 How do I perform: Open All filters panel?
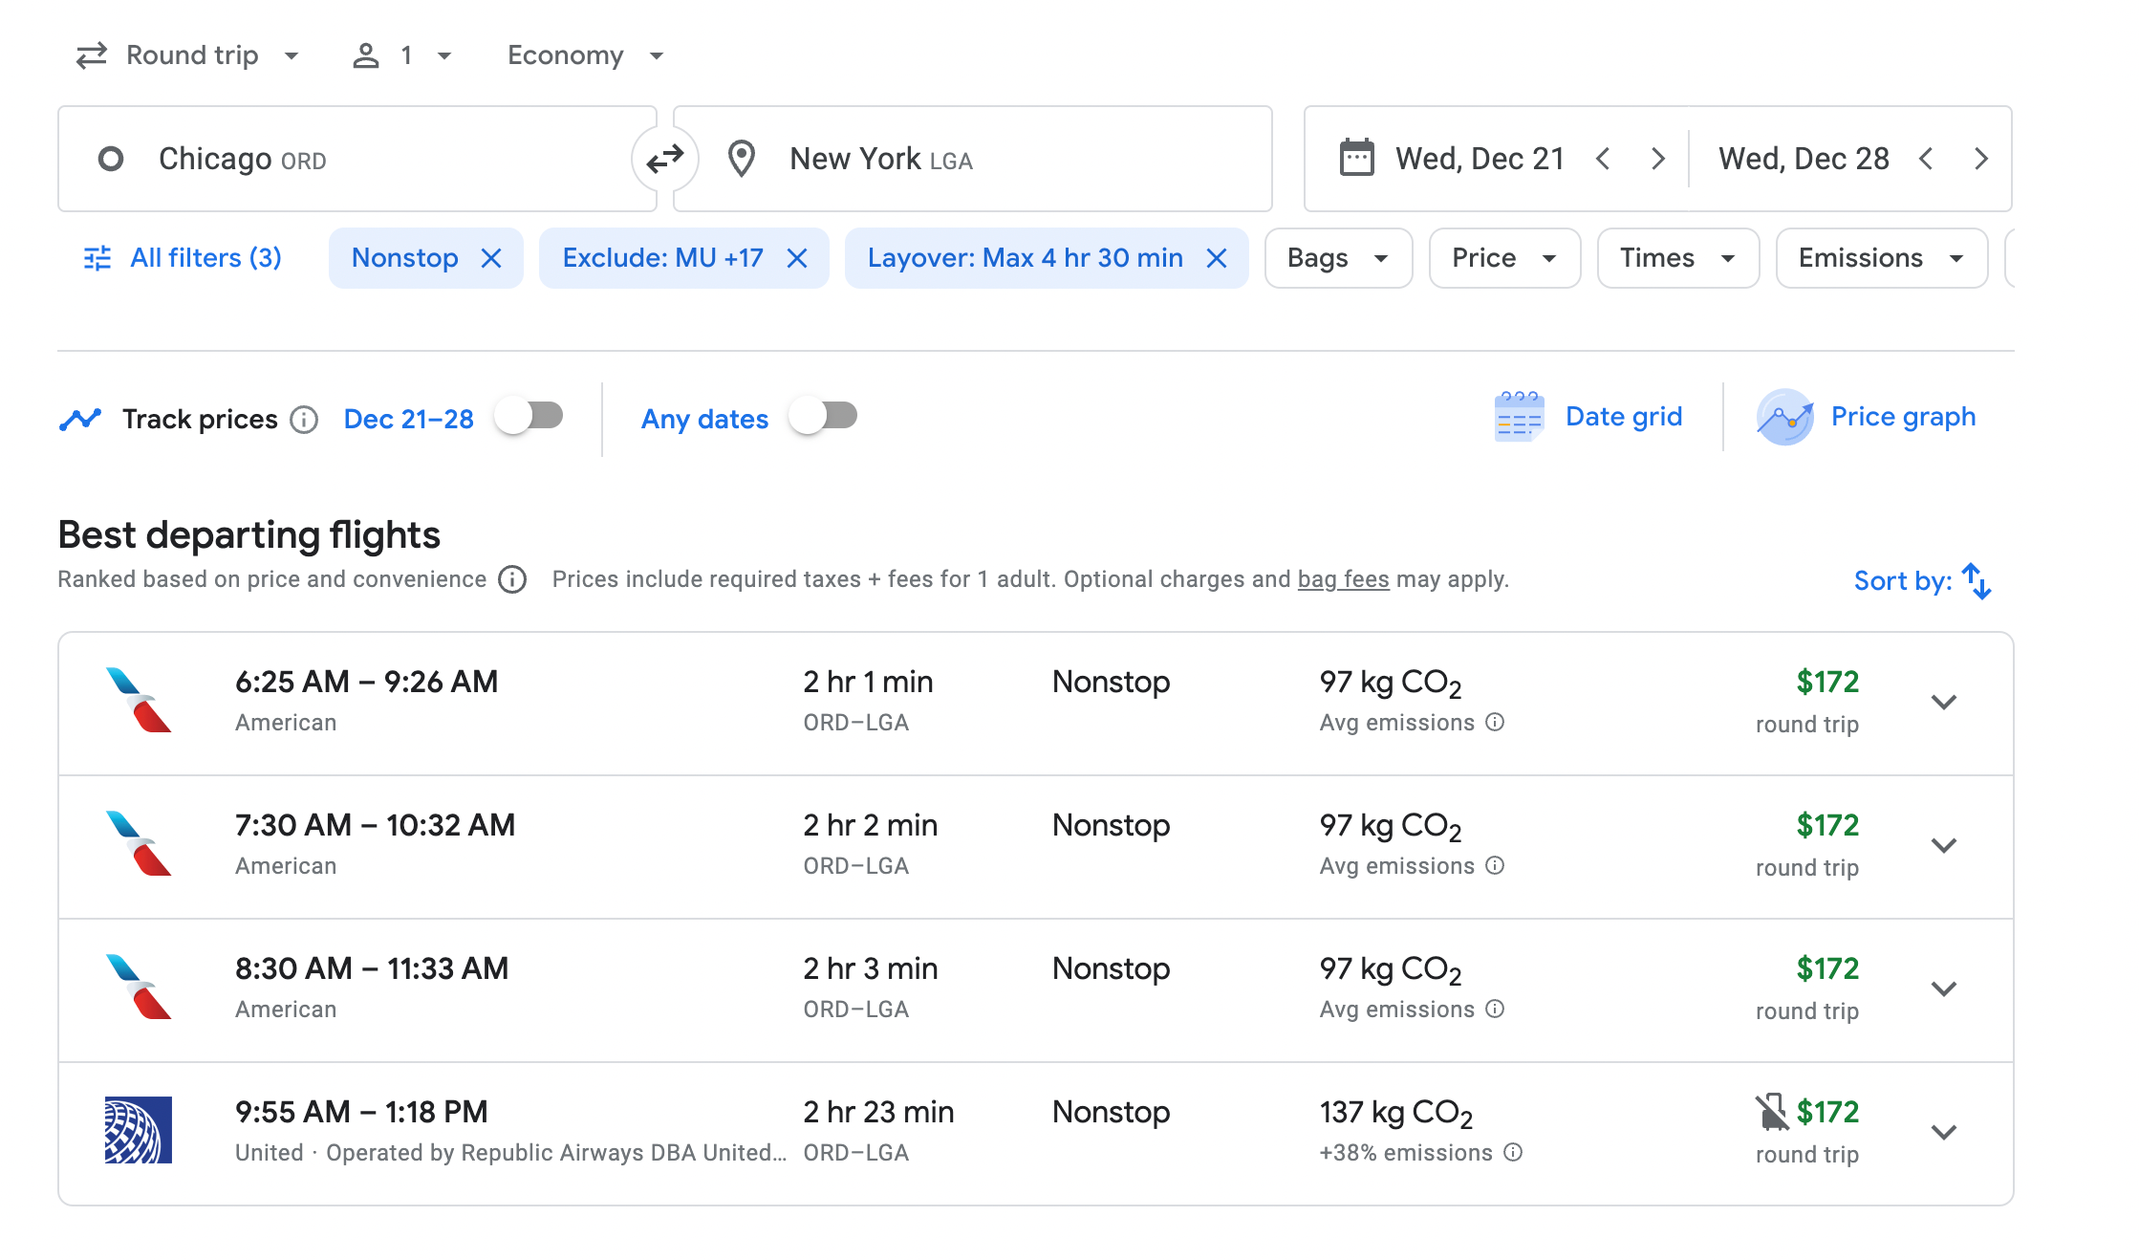[x=180, y=256]
